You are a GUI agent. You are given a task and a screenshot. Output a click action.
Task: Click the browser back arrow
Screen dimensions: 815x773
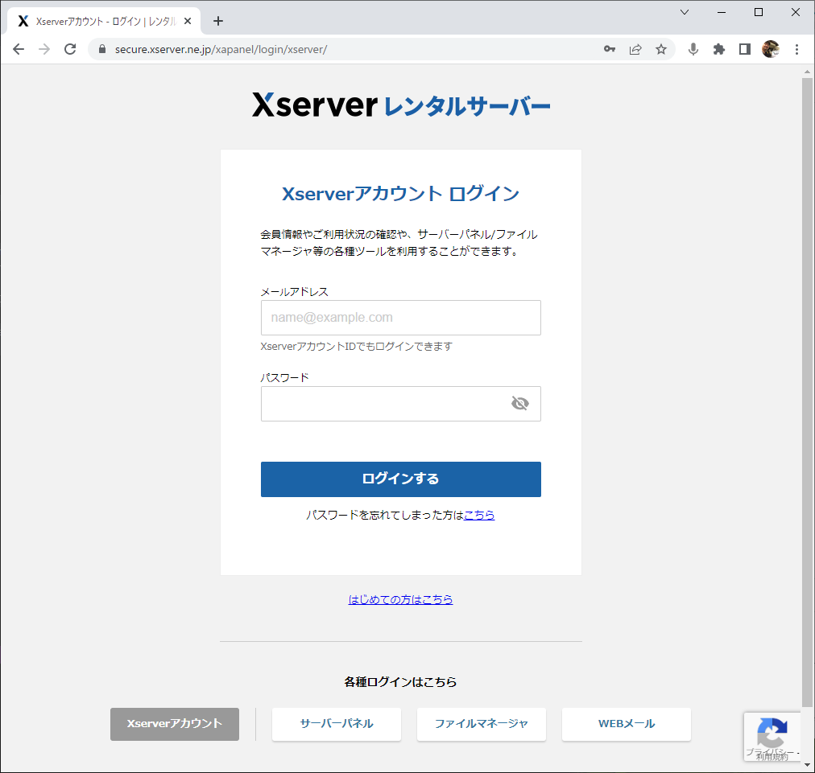tap(19, 49)
